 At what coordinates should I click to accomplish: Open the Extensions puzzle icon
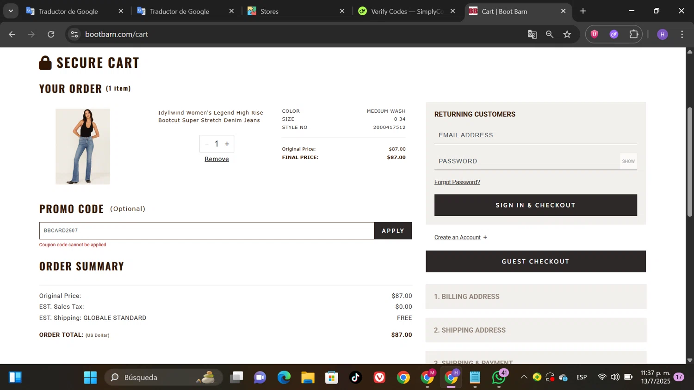point(634,34)
